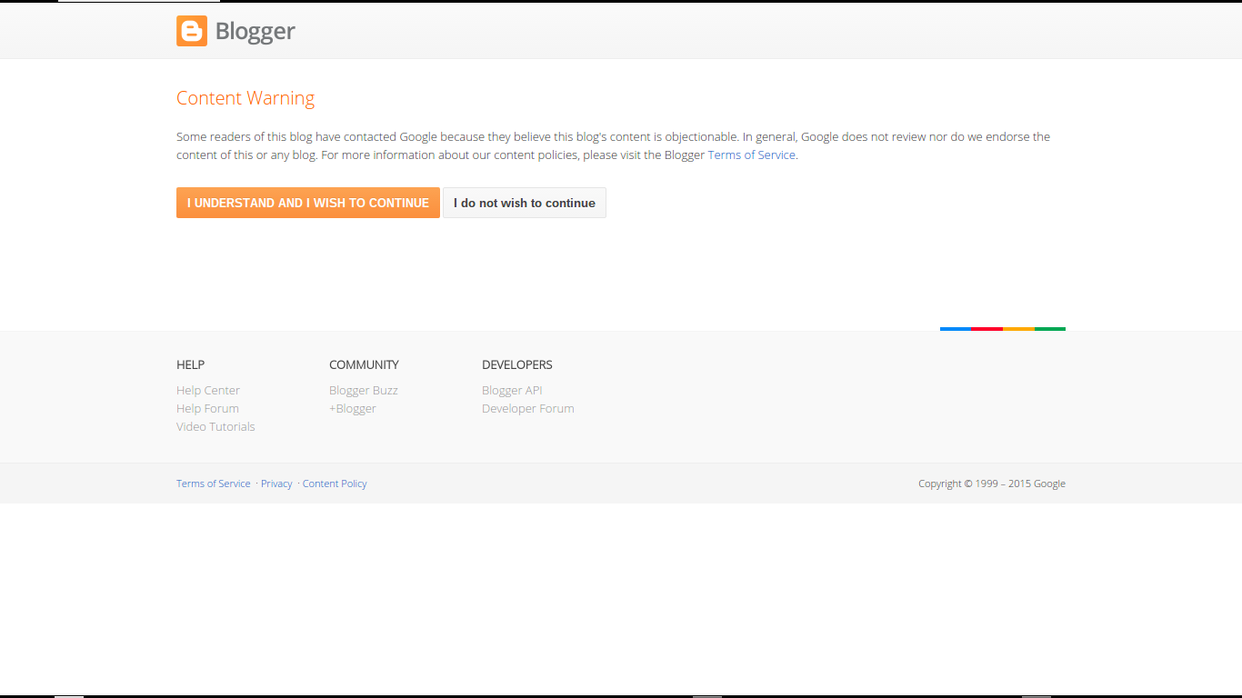Viewport: 1242px width, 698px height.
Task: Open the Blogger API link
Action: [512, 390]
